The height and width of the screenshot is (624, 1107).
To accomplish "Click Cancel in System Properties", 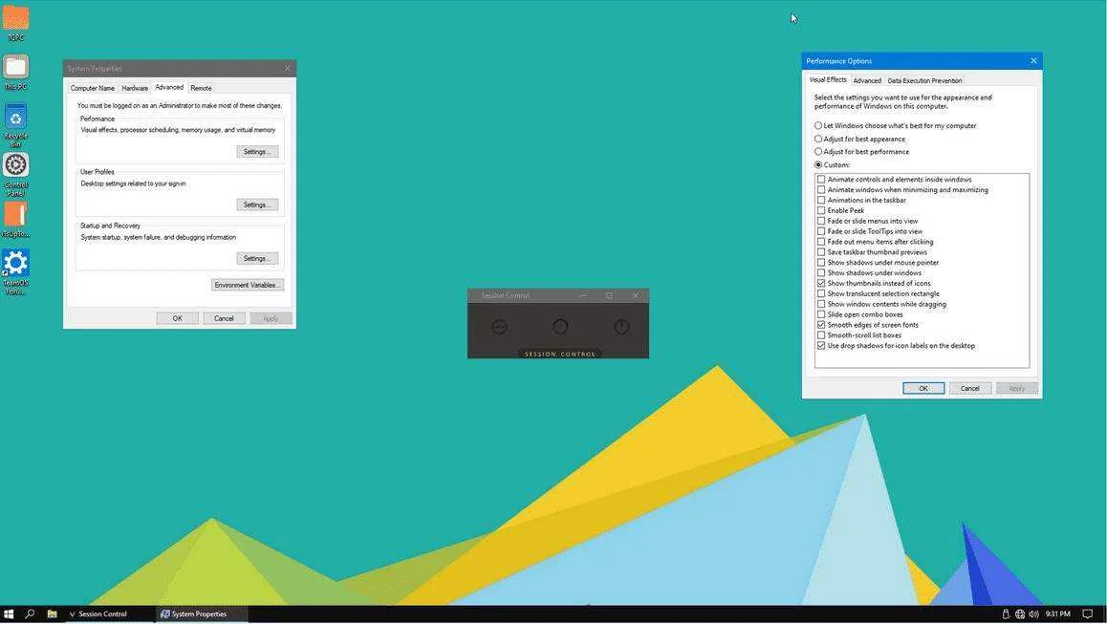I will coord(224,318).
